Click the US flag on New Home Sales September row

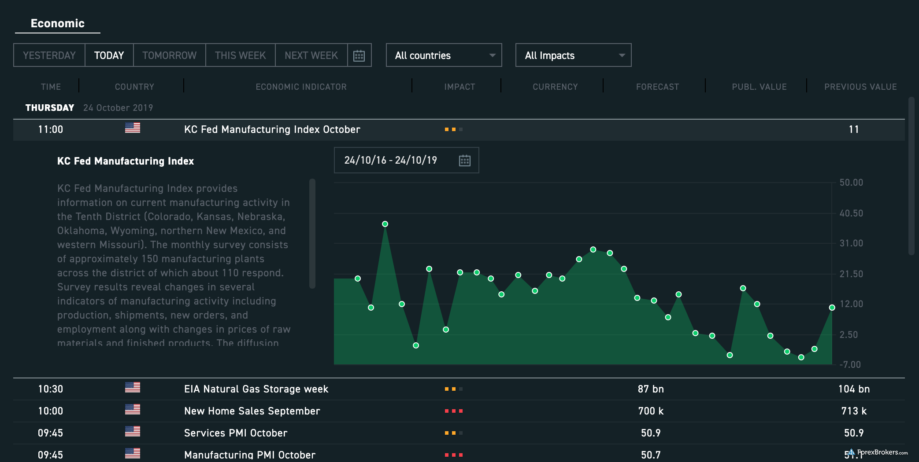[132, 410]
